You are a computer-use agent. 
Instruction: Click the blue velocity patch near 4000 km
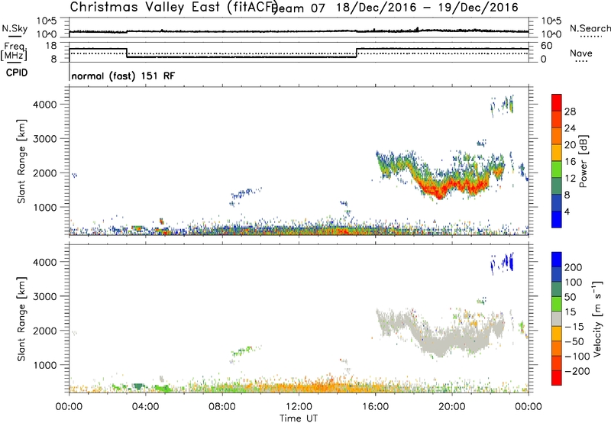(503, 262)
